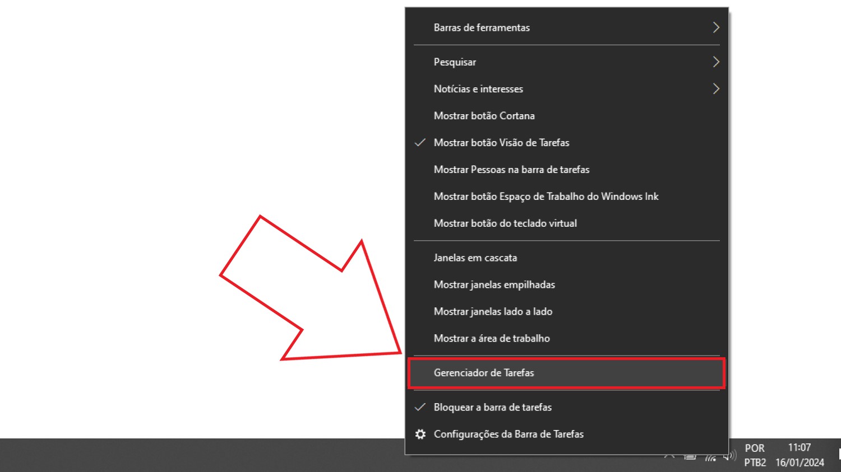Enable Mostrar botão Cortana
This screenshot has height=472, width=841.
pos(566,116)
